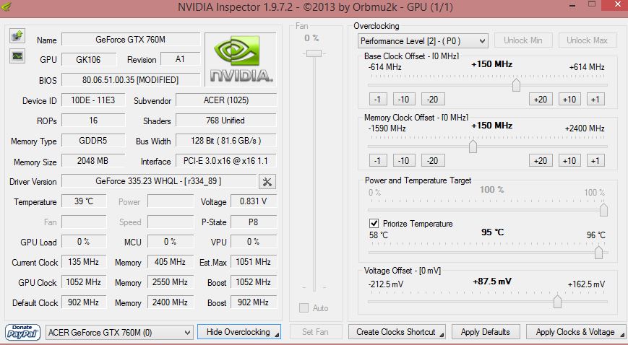Click -10 under Base Clock Offset
This screenshot has height=345, width=628.
tap(404, 100)
